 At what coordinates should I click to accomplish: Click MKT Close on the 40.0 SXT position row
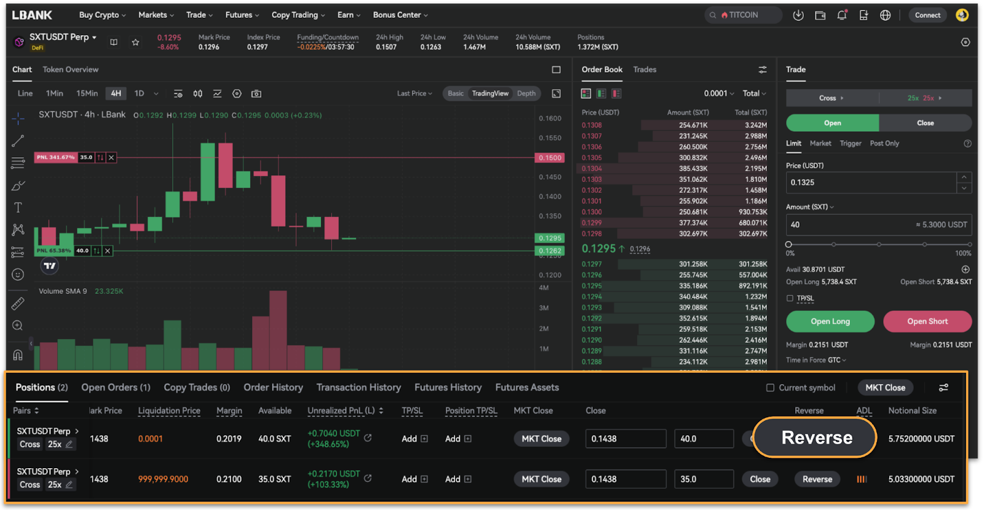tap(542, 439)
